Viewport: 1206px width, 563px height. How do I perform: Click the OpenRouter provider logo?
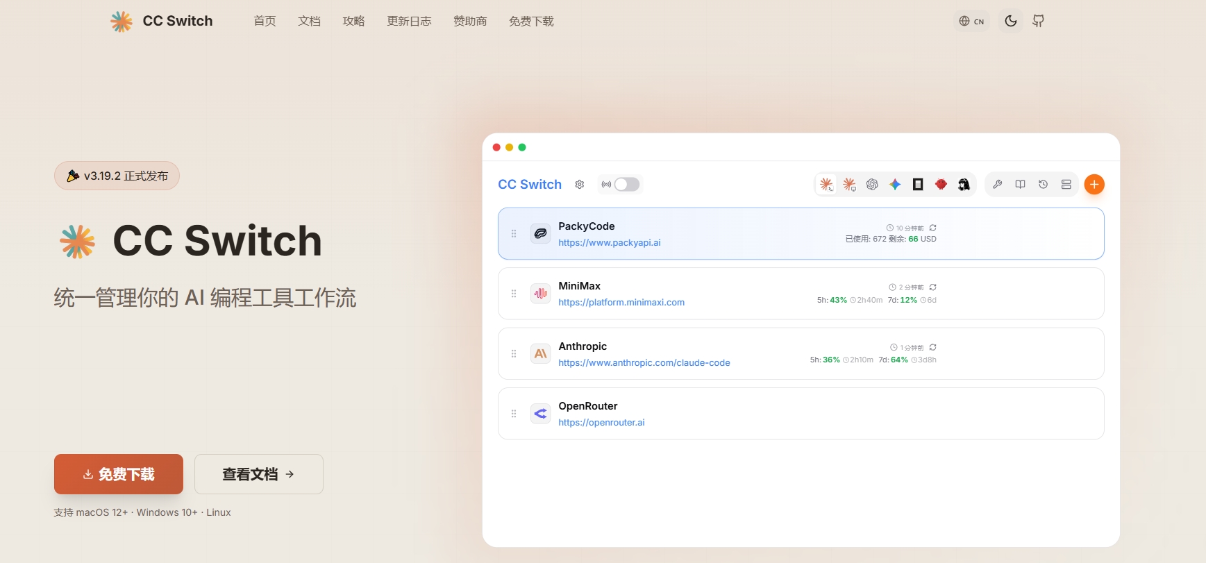541,414
